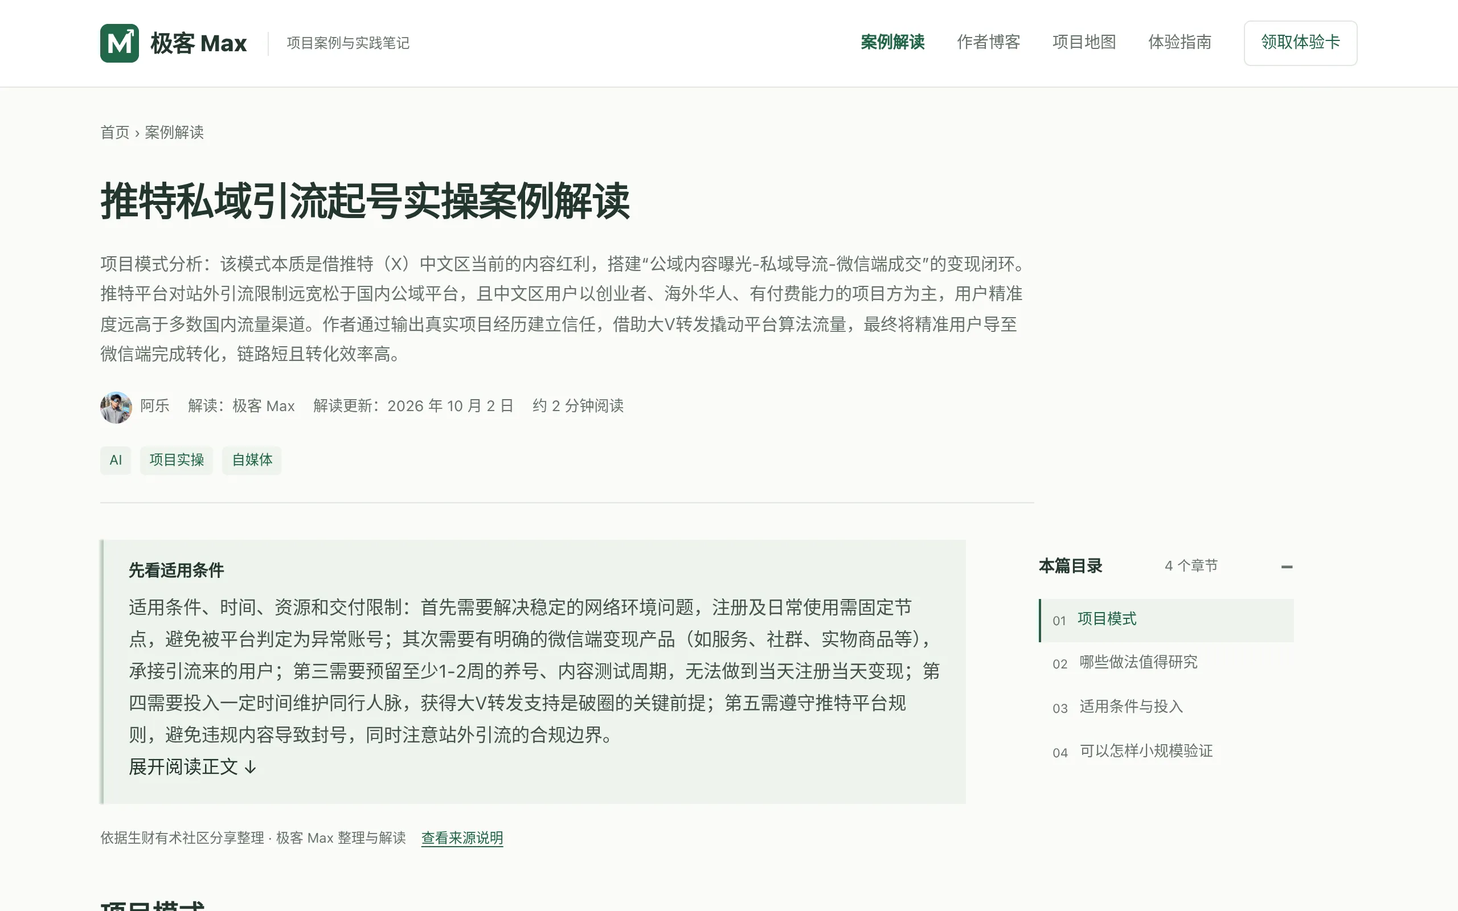Click the 极客 Max logo icon
This screenshot has height=911, width=1458.
click(x=119, y=43)
